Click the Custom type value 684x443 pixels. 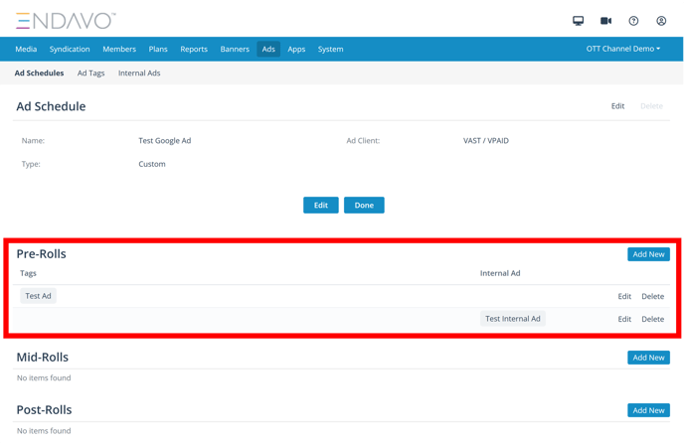point(152,164)
